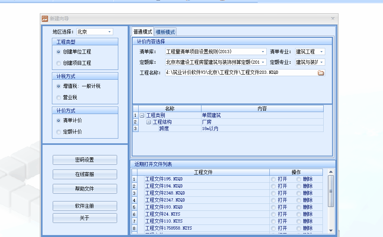Open the 地区选择 dropdown

tap(109, 32)
